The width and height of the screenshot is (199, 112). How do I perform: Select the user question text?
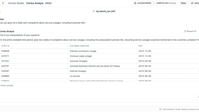[43, 23]
